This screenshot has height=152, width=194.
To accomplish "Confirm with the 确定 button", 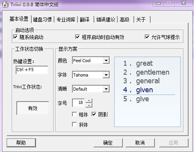I will pyautogui.click(x=108, y=143).
